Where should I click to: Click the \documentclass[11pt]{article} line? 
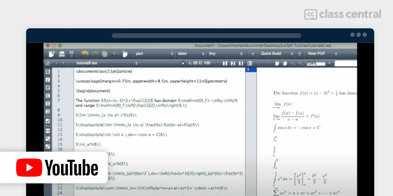[104, 72]
